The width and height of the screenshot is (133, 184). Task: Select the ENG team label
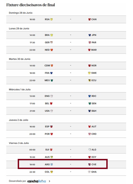point(47,96)
